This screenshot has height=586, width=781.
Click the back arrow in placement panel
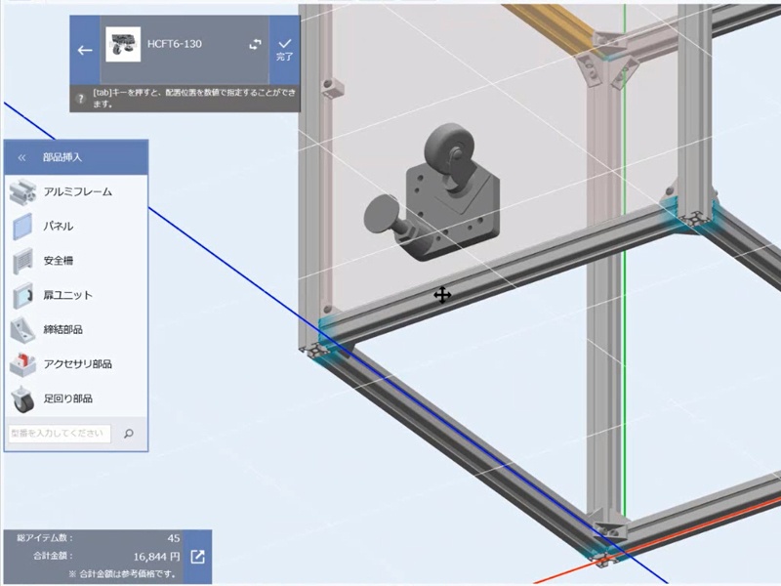[x=85, y=50]
